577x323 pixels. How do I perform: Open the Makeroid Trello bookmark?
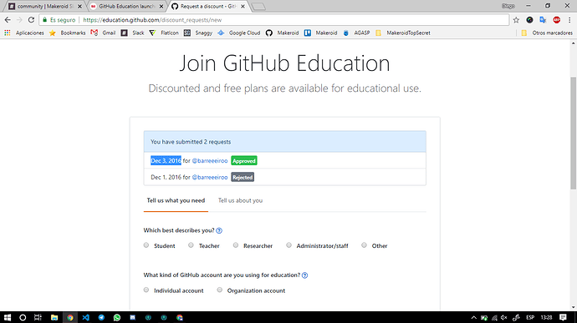pos(320,33)
